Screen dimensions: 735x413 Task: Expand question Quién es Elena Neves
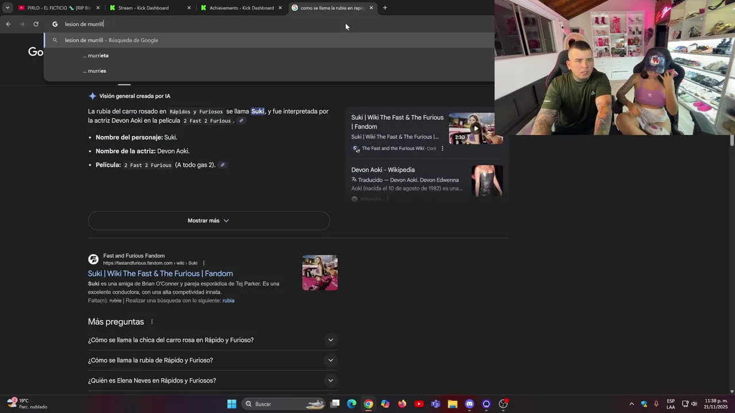(x=212, y=380)
